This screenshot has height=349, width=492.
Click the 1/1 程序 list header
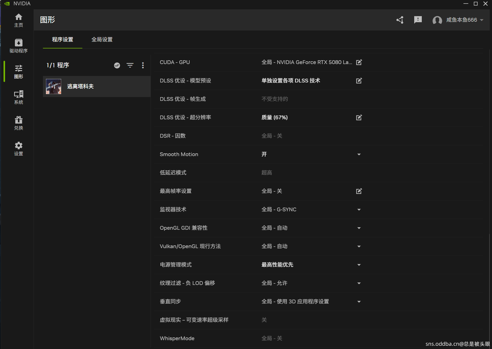(x=58, y=66)
